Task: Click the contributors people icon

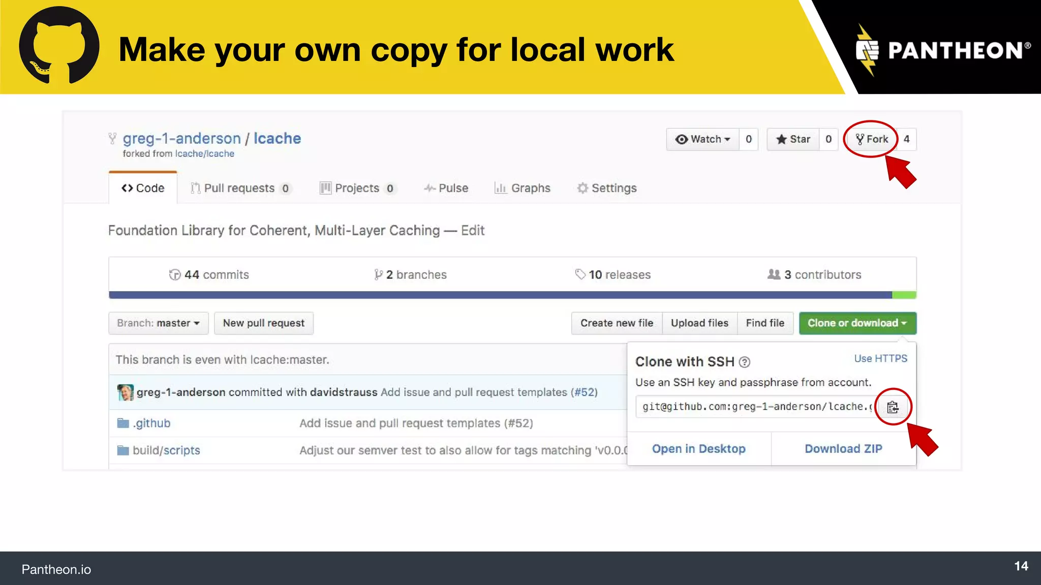Action: point(774,274)
